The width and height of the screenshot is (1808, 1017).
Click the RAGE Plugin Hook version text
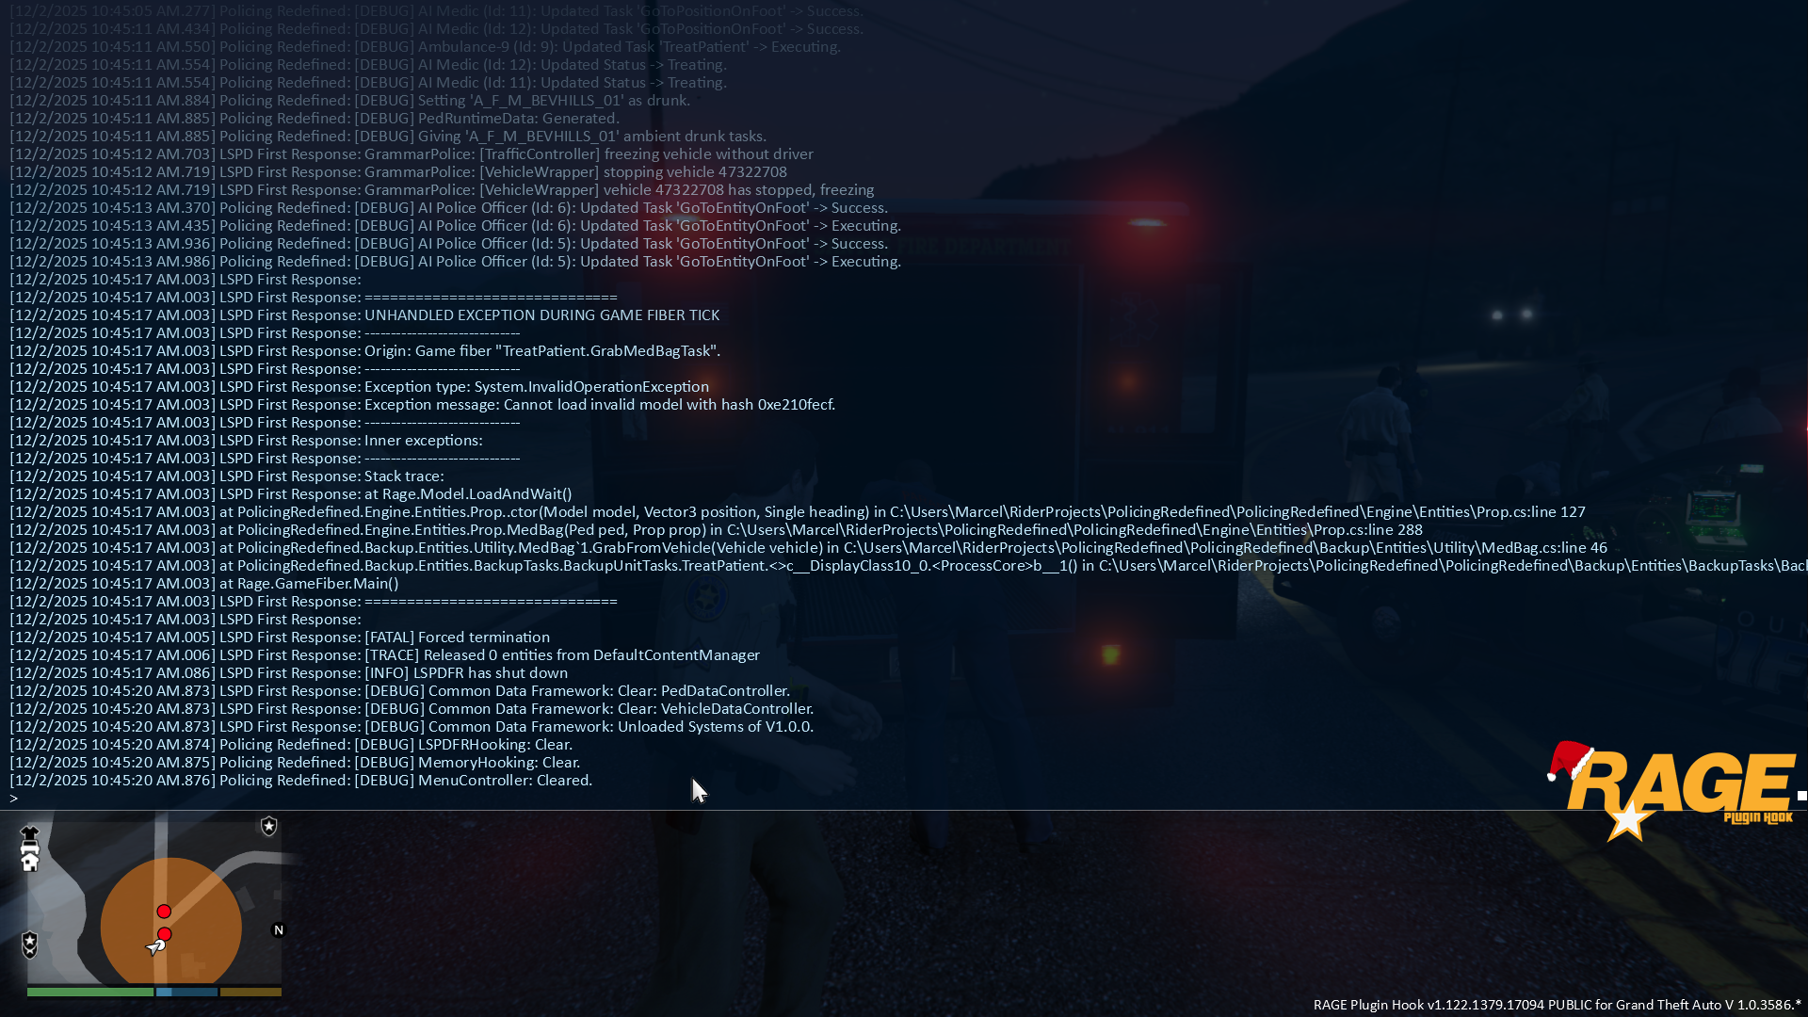point(1556,1005)
